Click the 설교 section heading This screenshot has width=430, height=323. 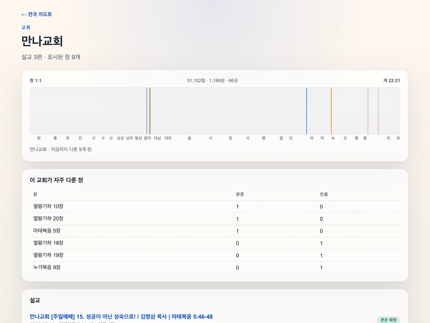click(x=35, y=300)
